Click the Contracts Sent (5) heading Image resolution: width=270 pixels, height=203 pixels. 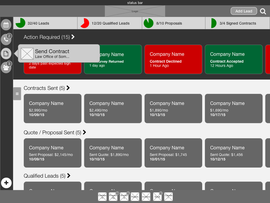tap(44, 88)
